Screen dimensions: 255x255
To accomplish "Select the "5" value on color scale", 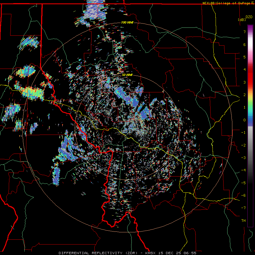I will [245, 57].
